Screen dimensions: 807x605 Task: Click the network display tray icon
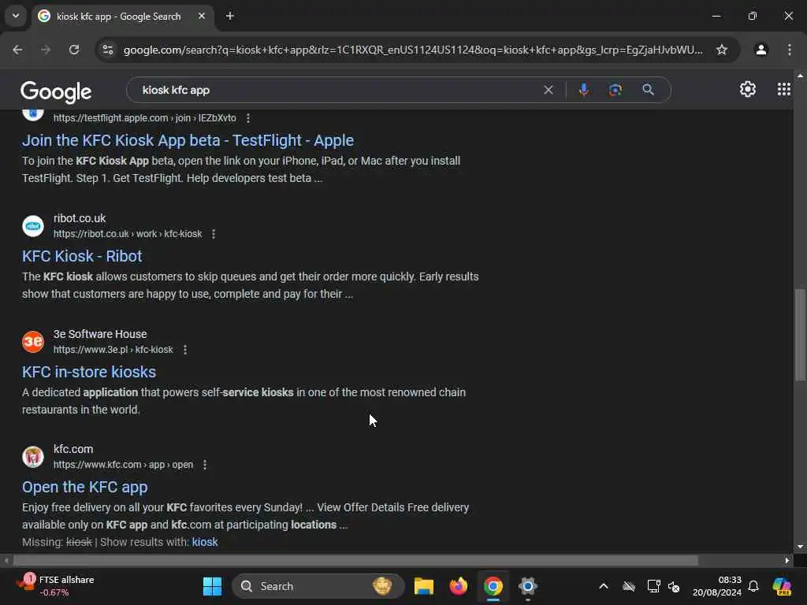point(653,586)
